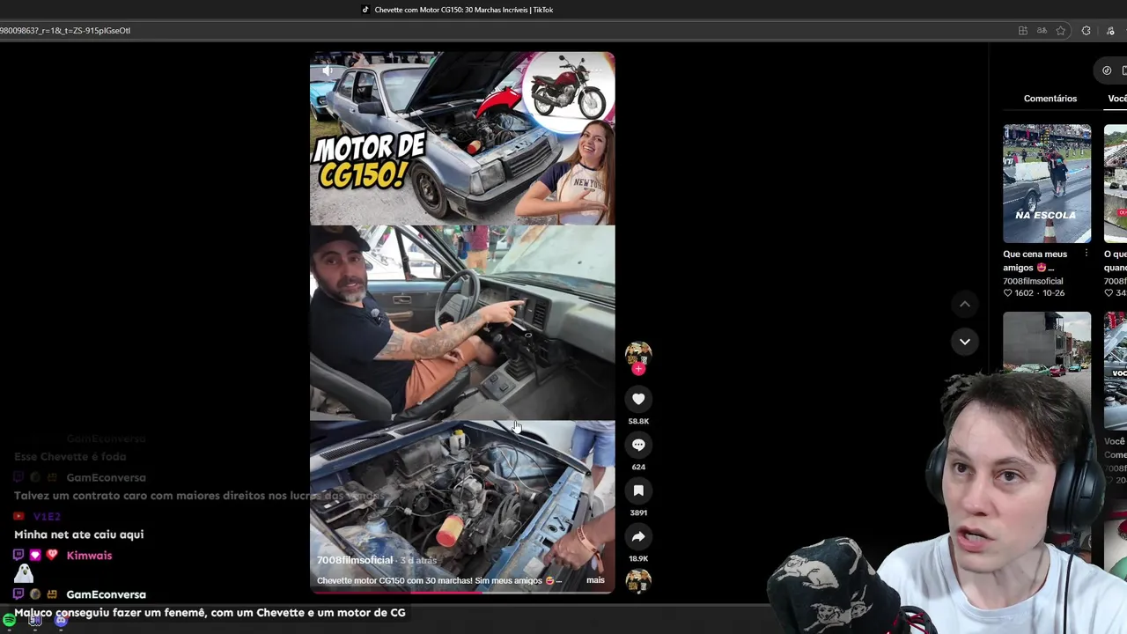Screen dimensions: 1127x634
Task: Open Discord from the taskbar
Action: coord(61,621)
